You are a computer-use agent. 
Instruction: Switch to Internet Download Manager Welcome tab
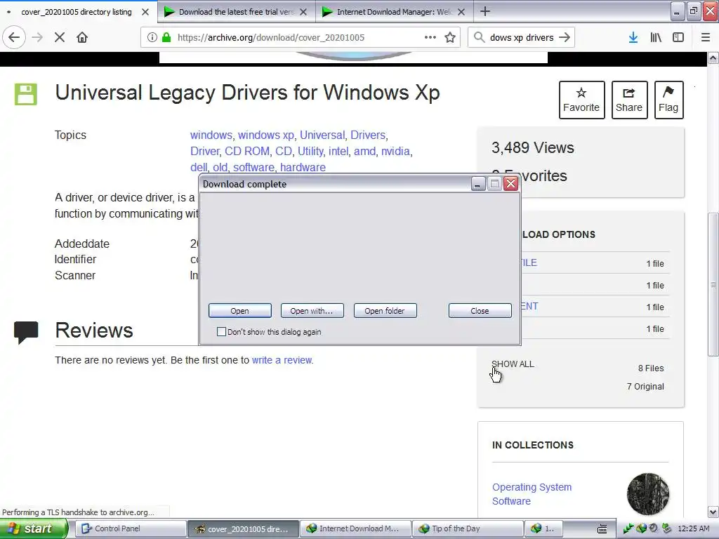tap(395, 12)
